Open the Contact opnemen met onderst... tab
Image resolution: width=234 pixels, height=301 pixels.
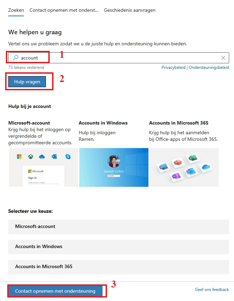tap(64, 10)
